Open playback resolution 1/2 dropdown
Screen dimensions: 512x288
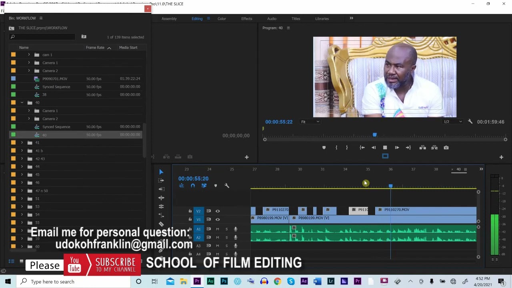coord(452,122)
